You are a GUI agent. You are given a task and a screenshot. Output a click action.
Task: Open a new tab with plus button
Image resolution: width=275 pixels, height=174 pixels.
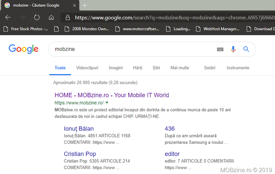(x=85, y=5)
